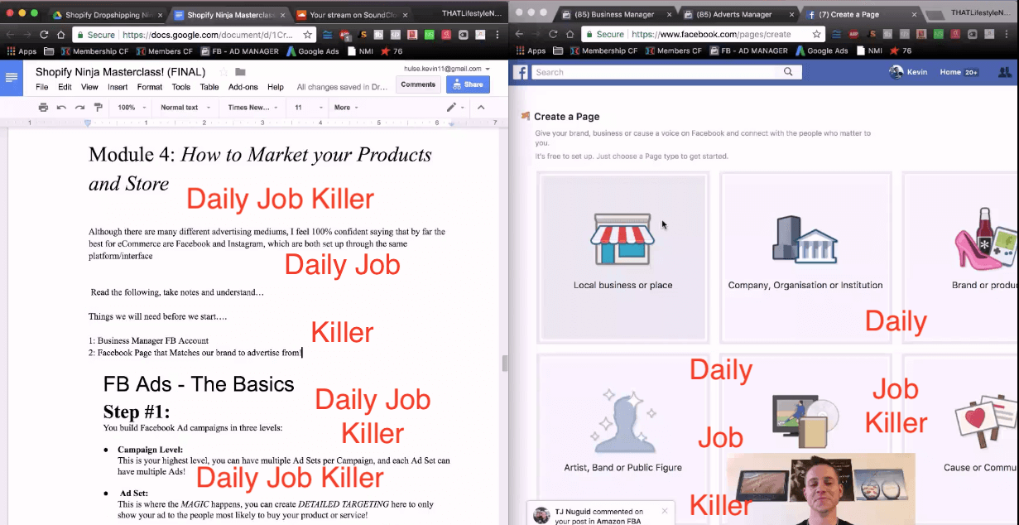Click the facebook.com address bar
This screenshot has height=525, width=1019.
click(x=704, y=35)
